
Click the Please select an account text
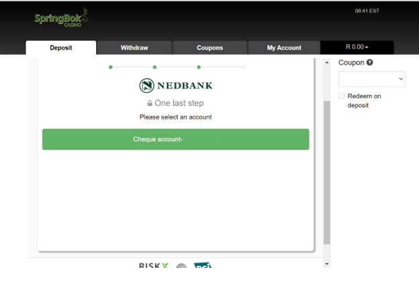coord(175,117)
